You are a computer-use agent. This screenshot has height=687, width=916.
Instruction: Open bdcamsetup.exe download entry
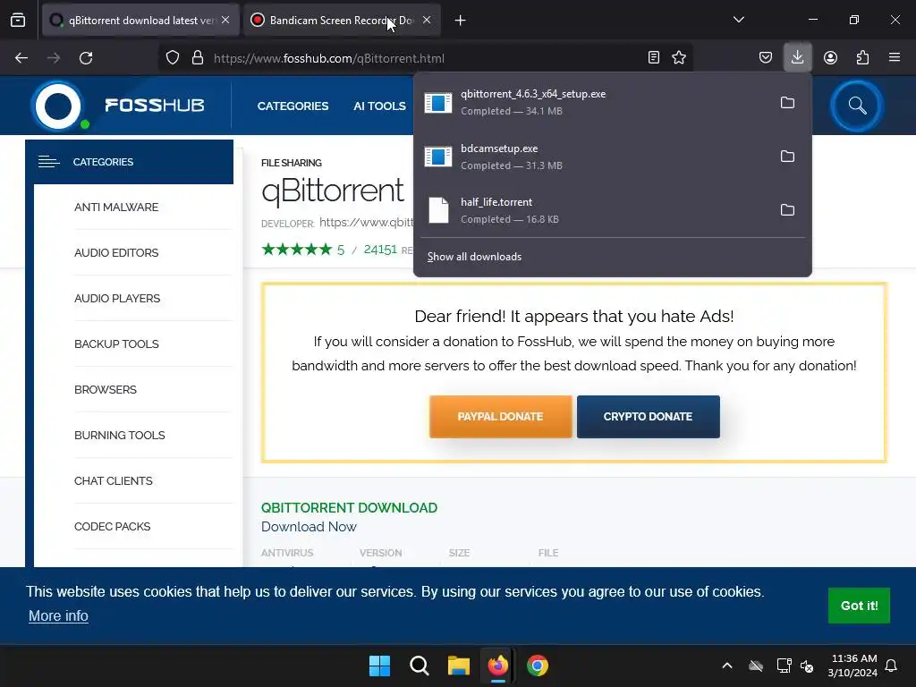pyautogui.click(x=596, y=157)
